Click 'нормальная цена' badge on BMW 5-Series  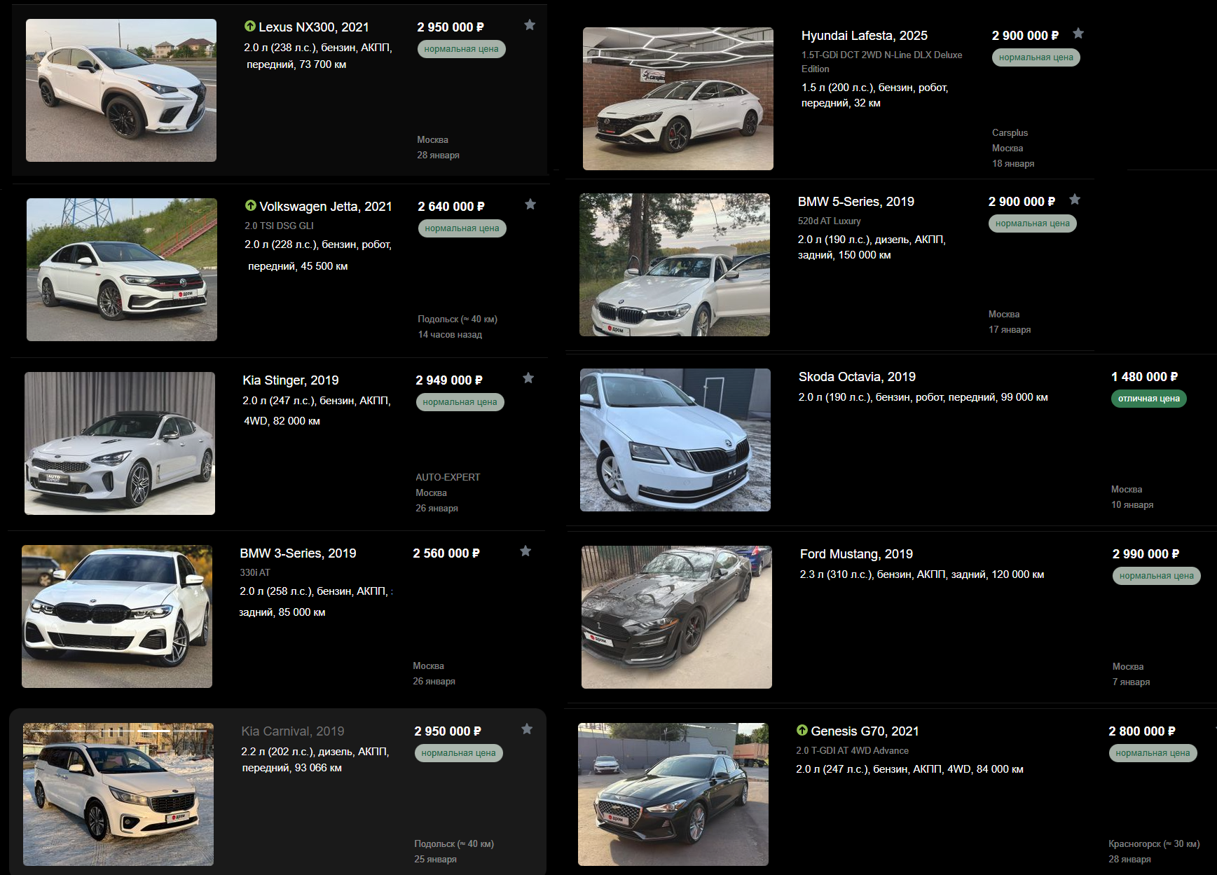tap(1033, 223)
